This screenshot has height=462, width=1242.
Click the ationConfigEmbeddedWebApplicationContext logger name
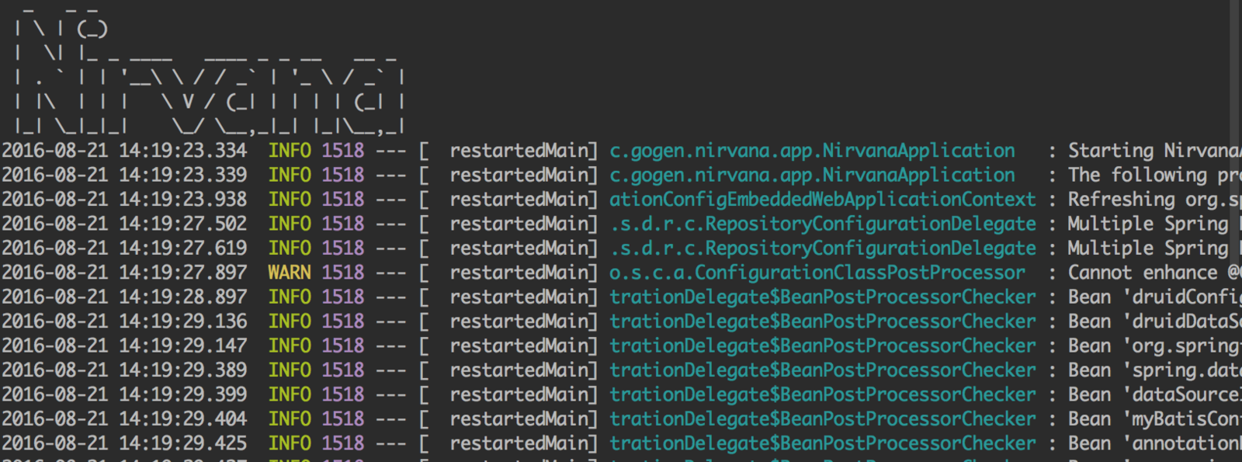[x=822, y=200]
